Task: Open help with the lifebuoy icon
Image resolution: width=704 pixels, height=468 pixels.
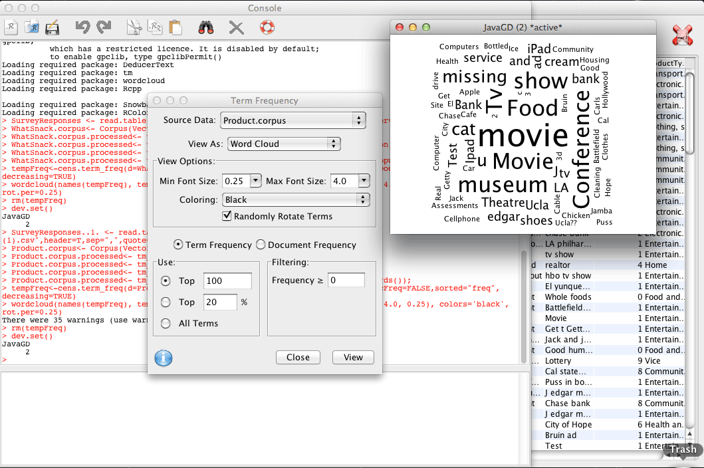Action: click(x=267, y=27)
